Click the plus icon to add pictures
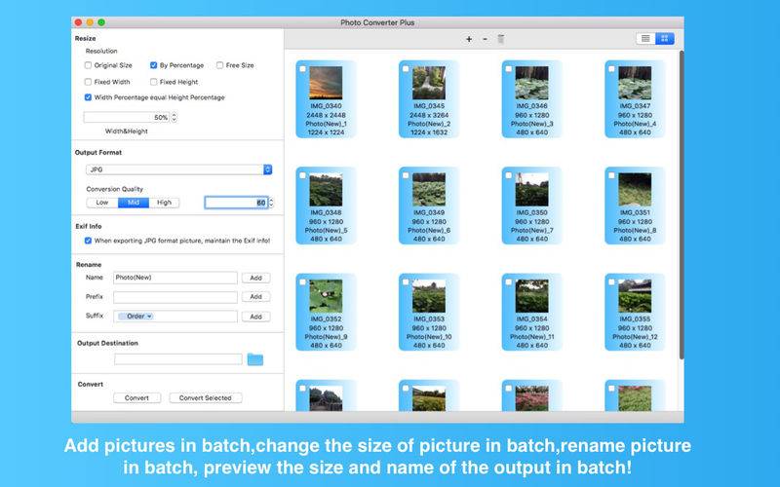The width and height of the screenshot is (780, 487). (x=469, y=39)
